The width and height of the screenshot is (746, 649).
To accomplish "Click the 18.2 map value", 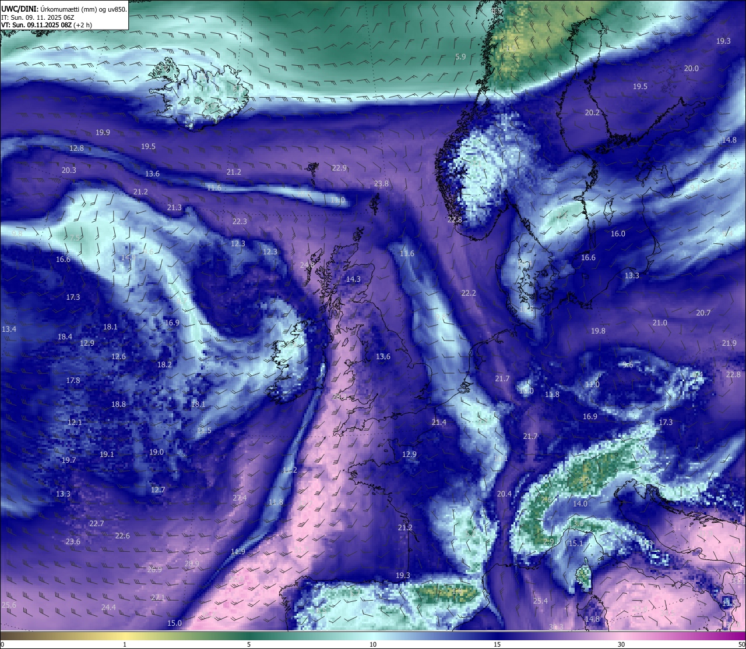I will coord(164,364).
